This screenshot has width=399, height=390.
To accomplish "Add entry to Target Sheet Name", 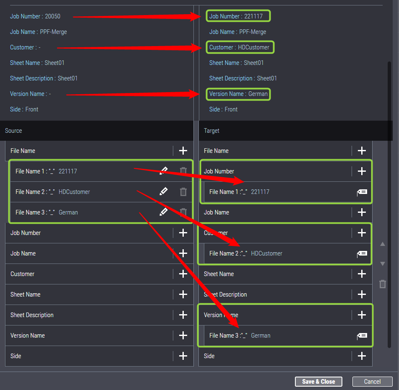I will [362, 274].
